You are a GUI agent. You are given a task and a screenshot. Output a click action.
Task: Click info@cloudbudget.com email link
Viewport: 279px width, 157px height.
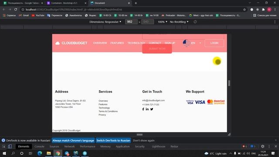[153, 100]
